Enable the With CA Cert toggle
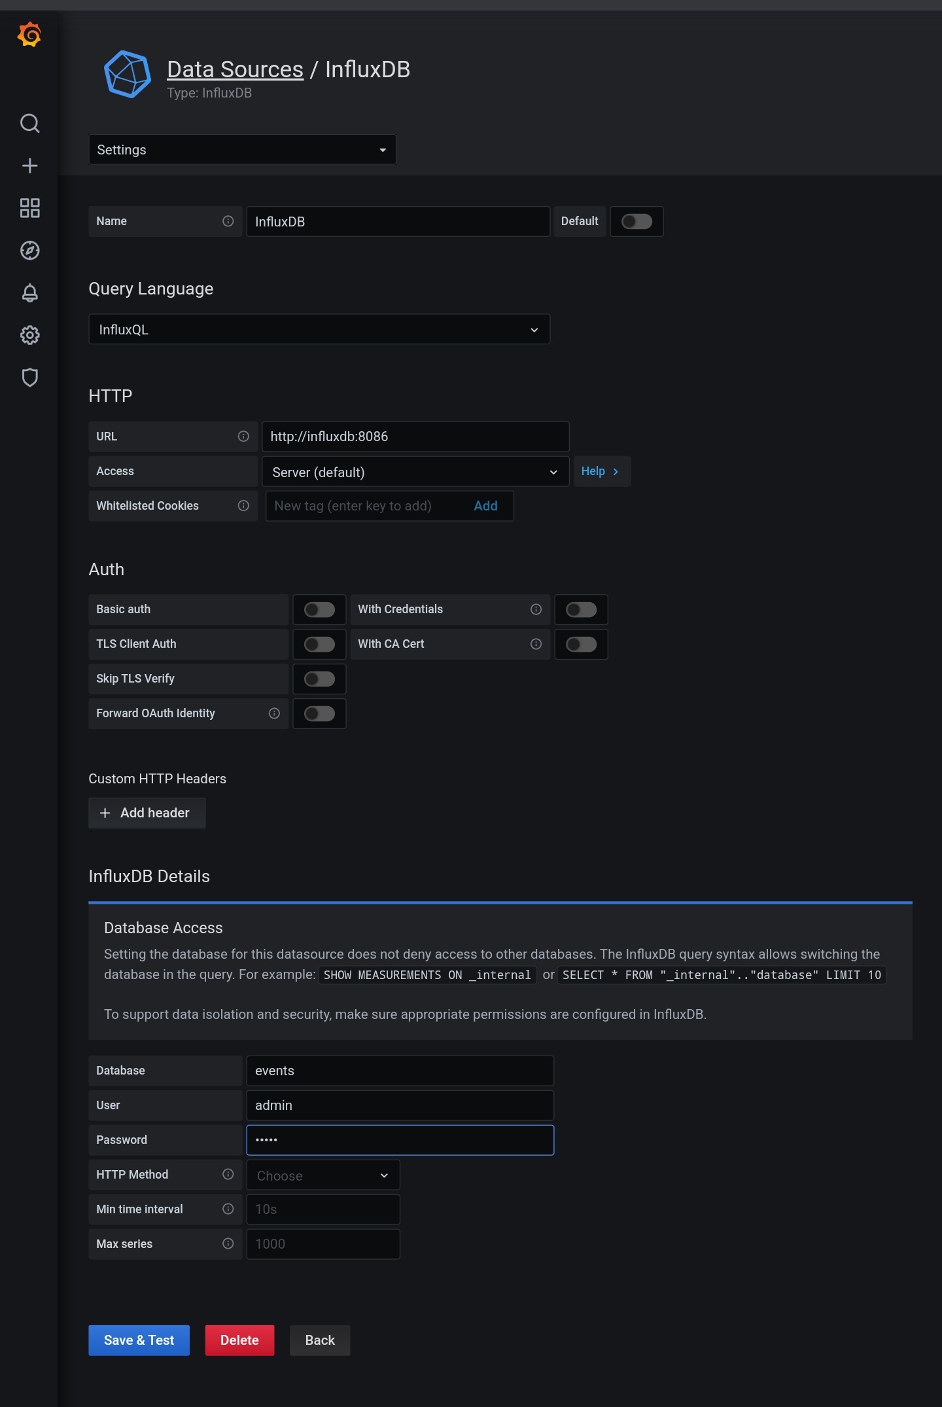This screenshot has height=1407, width=942. [581, 644]
